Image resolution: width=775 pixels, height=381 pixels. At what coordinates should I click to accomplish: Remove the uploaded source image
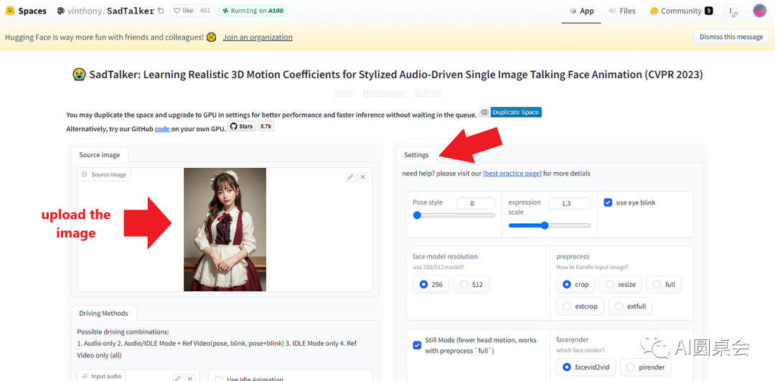[363, 177]
